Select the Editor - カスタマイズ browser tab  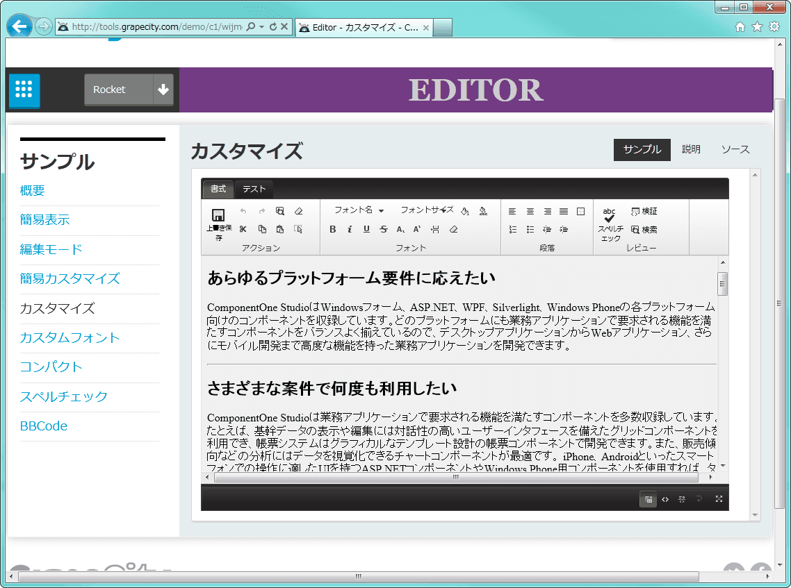pyautogui.click(x=364, y=27)
